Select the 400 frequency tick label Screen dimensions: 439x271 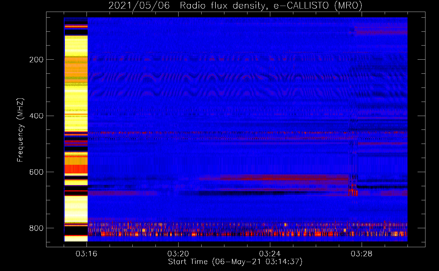click(36, 116)
